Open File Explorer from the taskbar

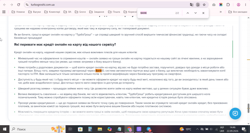(100, 129)
